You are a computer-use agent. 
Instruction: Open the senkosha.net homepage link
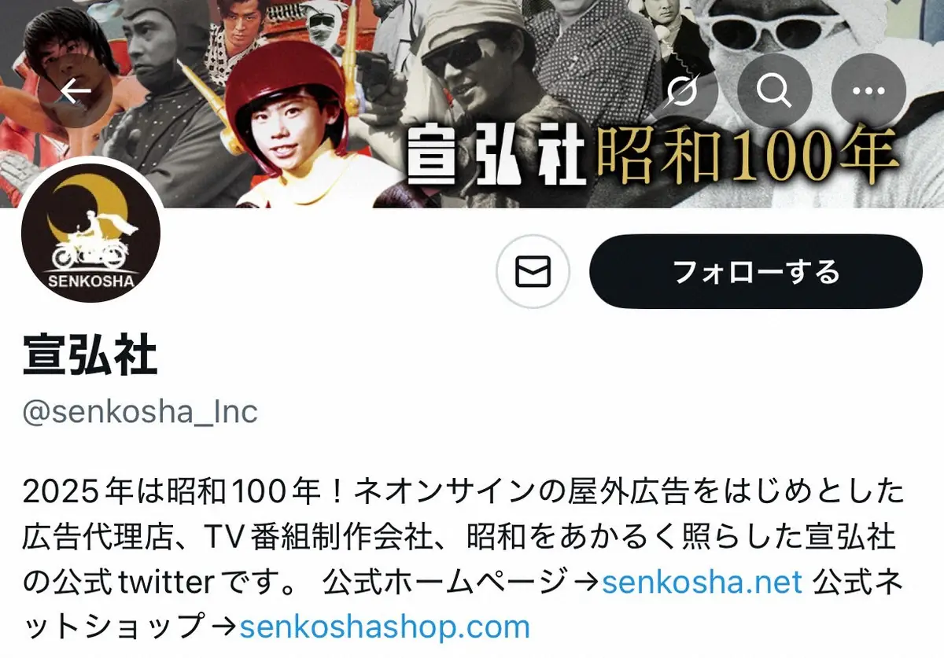click(x=702, y=583)
